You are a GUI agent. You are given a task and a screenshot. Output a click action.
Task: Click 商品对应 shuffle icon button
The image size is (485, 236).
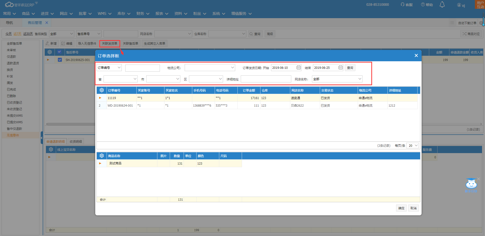pos(471,34)
